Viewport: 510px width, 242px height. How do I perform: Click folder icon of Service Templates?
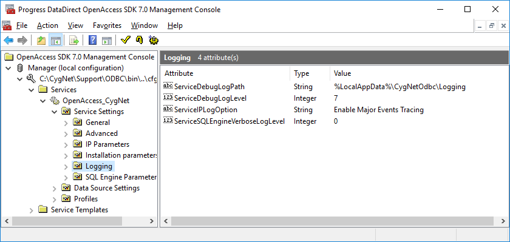[43, 209]
